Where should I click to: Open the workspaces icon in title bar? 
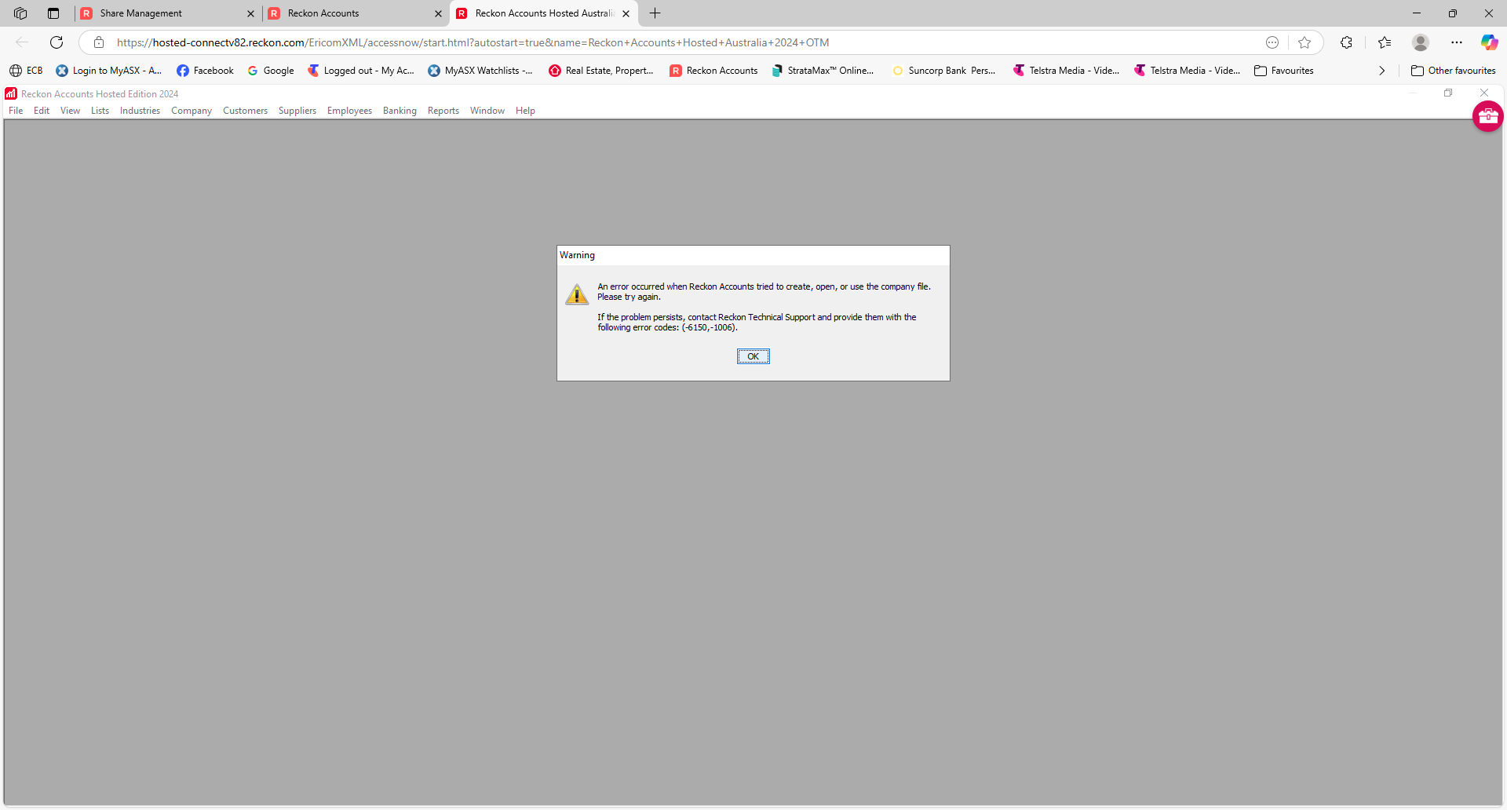[x=20, y=13]
